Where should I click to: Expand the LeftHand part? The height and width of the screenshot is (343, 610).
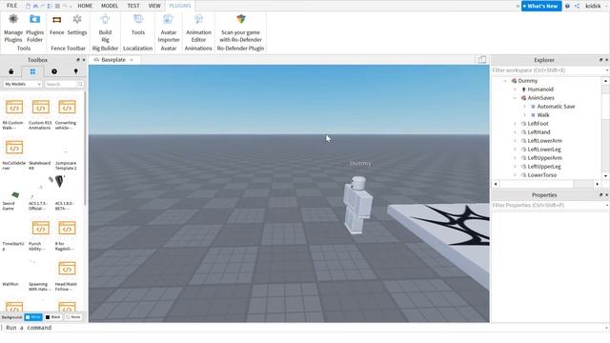515,131
